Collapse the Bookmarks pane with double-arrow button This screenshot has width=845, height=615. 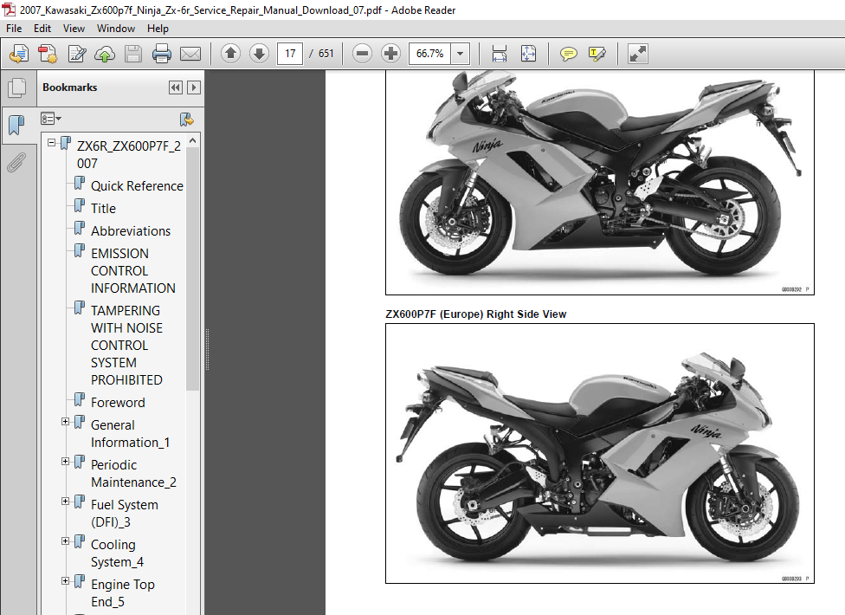(176, 87)
